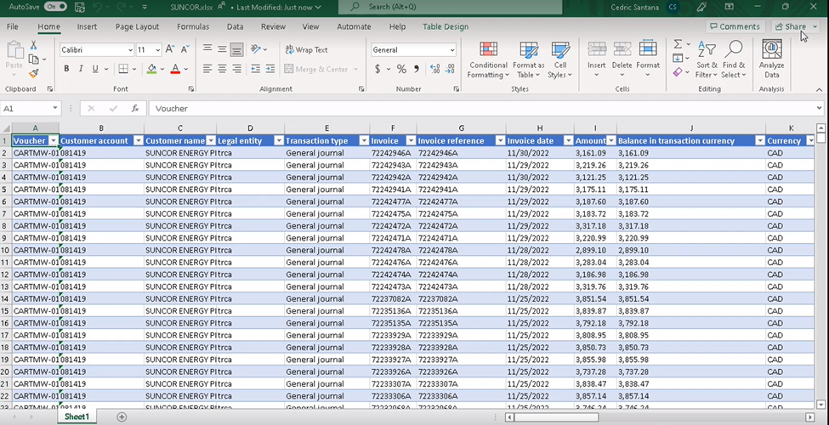Click Middle Align icon

click(222, 49)
